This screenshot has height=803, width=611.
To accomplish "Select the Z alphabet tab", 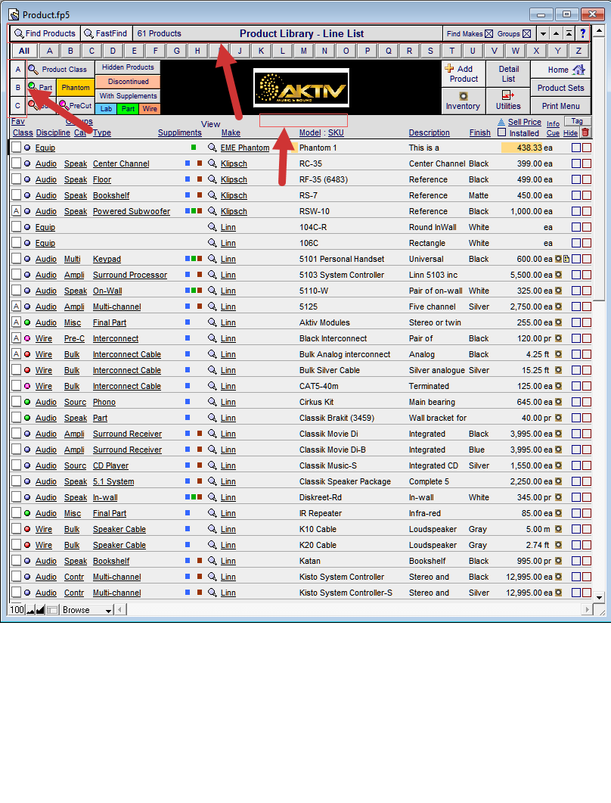I will point(578,51).
